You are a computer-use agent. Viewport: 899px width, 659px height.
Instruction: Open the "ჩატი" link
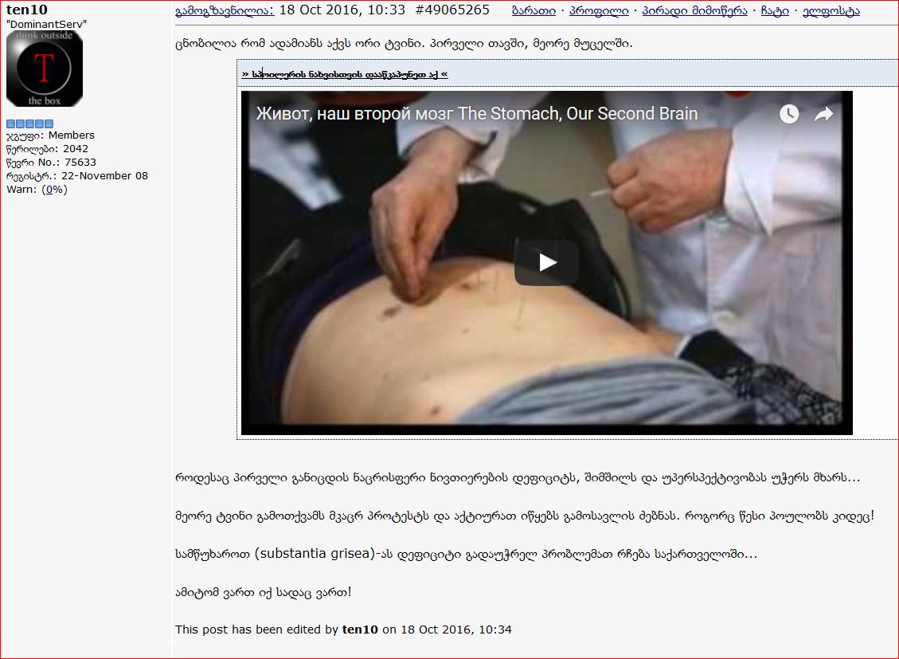(x=775, y=10)
